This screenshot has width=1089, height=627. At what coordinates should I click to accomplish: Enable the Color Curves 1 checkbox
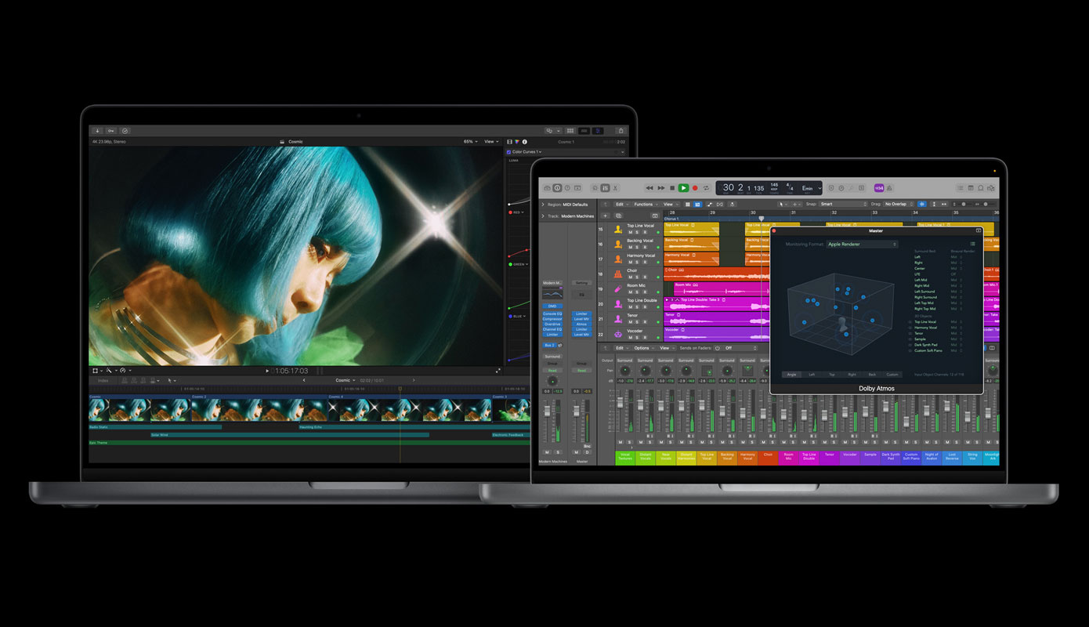(x=509, y=152)
